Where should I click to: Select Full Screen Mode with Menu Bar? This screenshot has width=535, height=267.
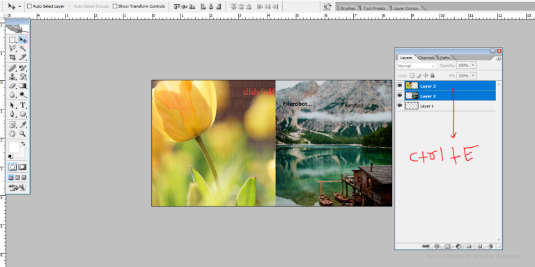pos(17,178)
